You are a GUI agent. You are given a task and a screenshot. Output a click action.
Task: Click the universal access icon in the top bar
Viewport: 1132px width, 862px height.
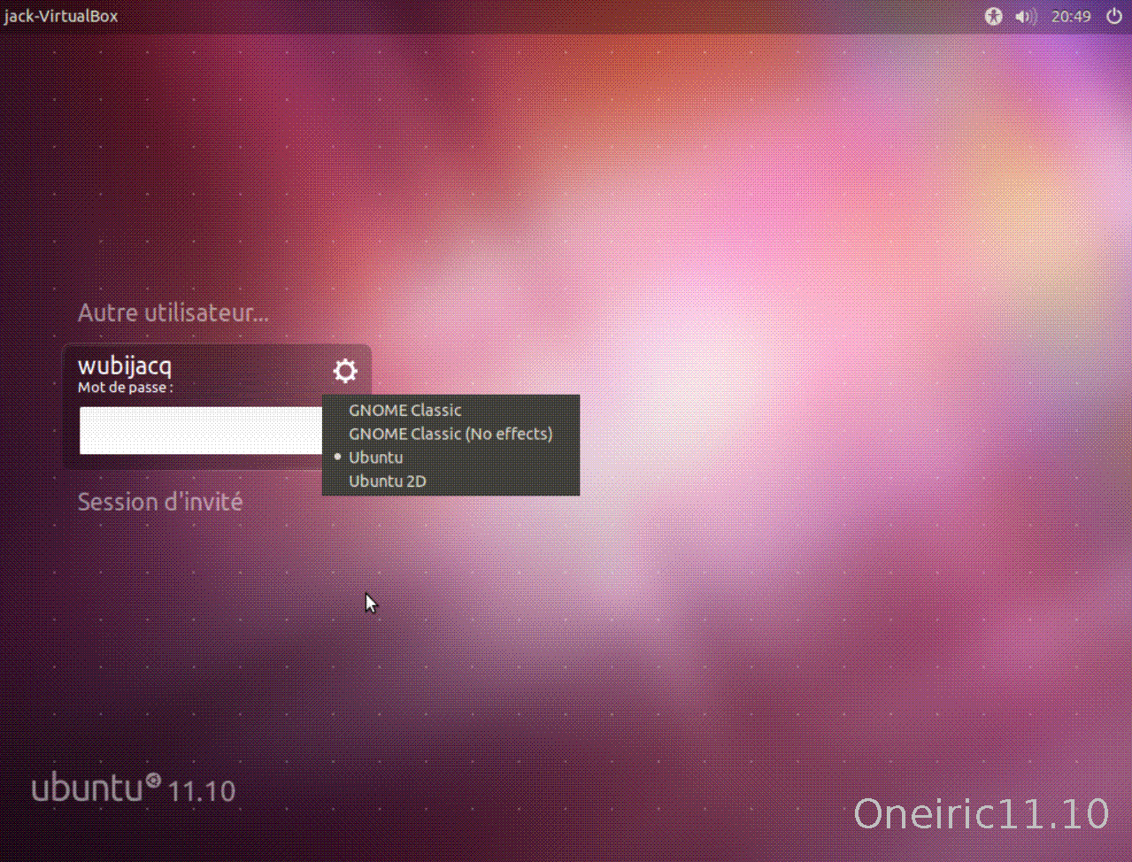pyautogui.click(x=993, y=16)
